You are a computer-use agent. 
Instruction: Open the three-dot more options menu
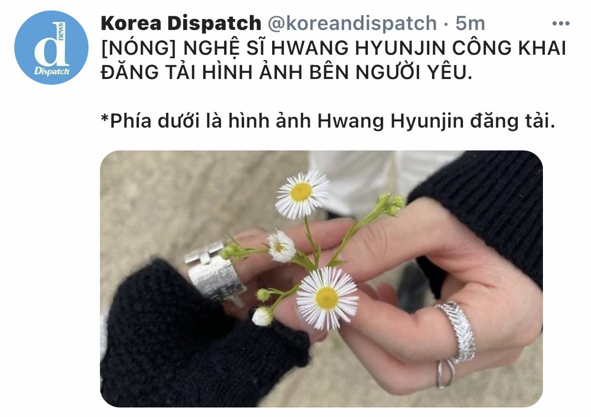coord(561,23)
